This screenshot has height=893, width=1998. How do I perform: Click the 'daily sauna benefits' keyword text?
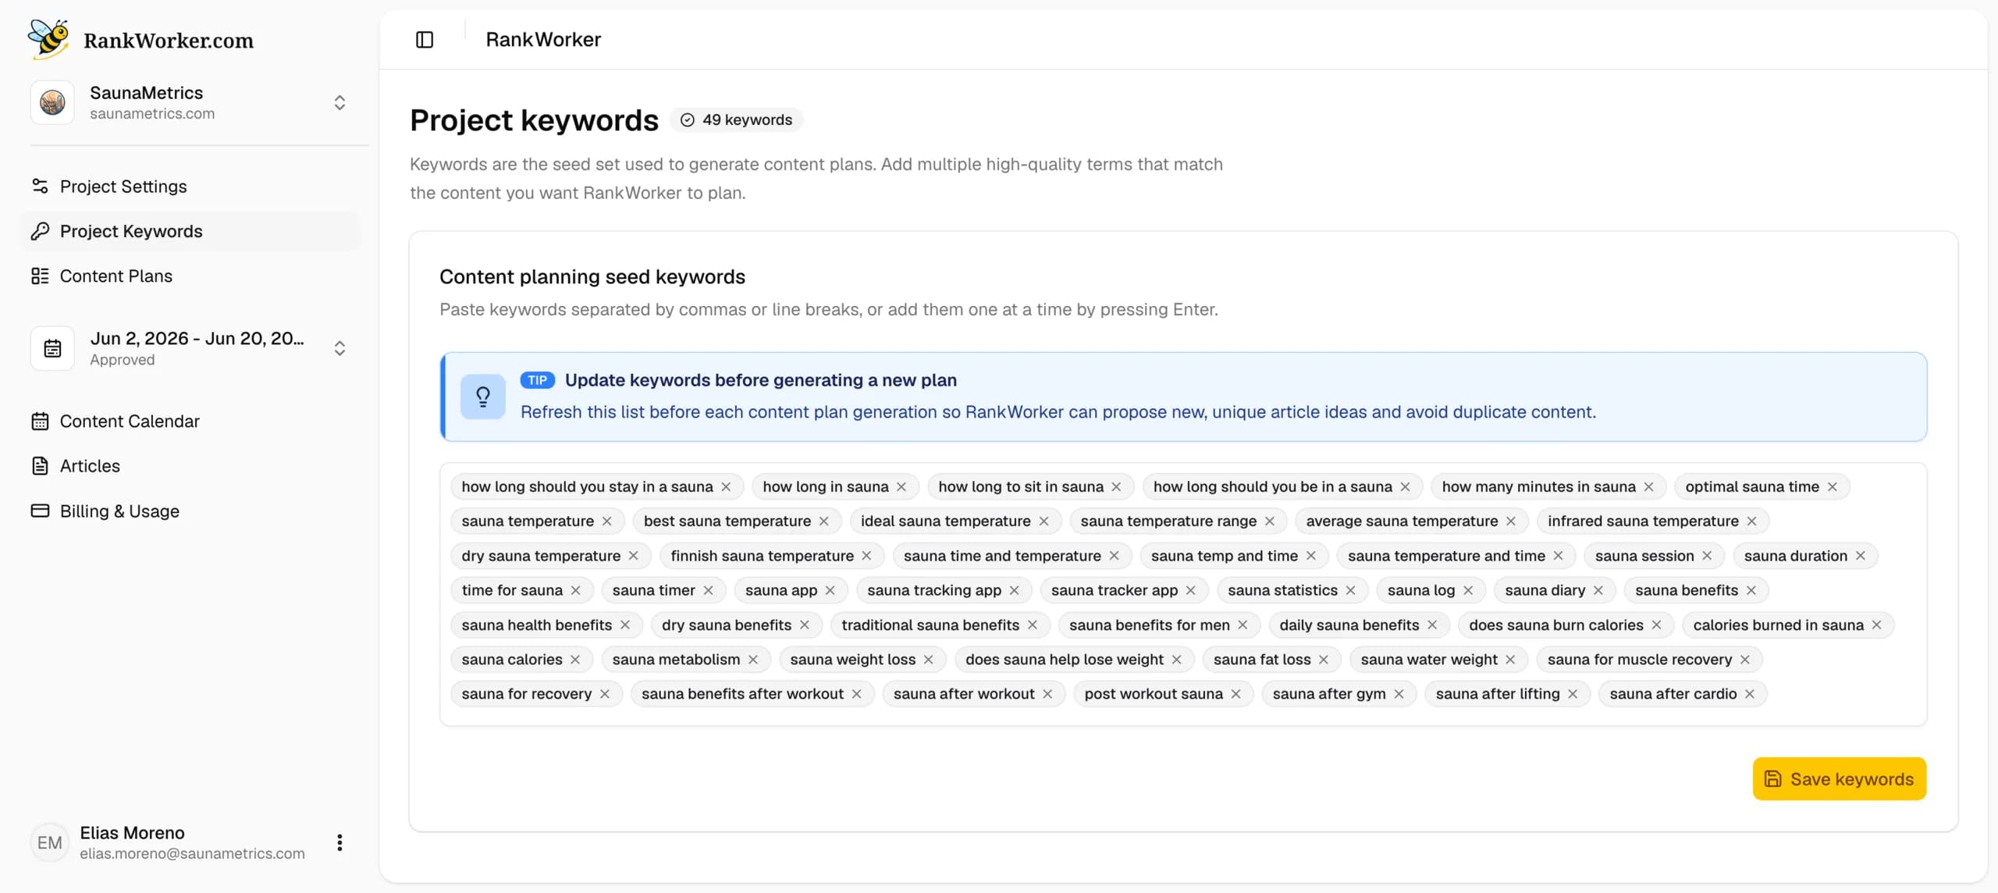pos(1349,625)
